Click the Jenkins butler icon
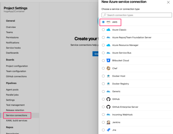 (x=108, y=122)
